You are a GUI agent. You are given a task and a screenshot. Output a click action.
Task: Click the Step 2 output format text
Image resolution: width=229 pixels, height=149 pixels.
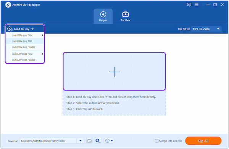pos(93,103)
